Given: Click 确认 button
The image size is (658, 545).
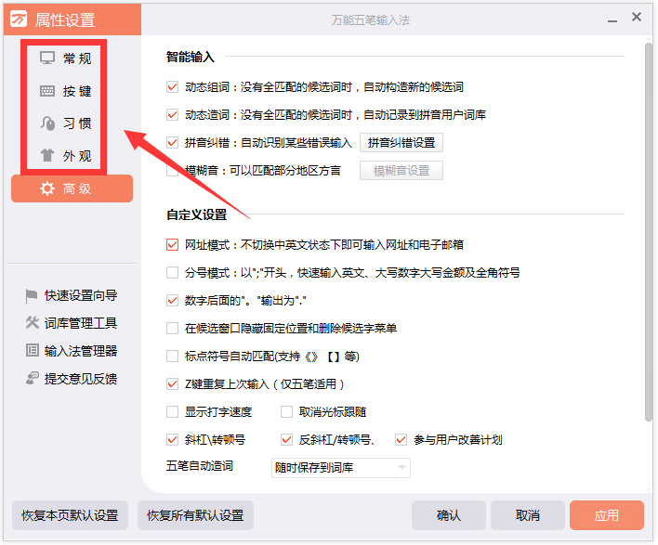Looking at the screenshot, I should coord(449,515).
